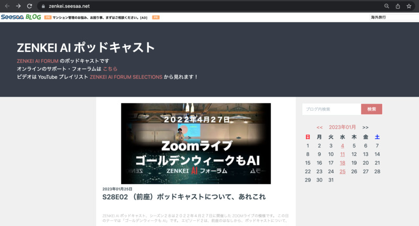Image resolution: width=419 pixels, height=226 pixels.
Task: Select calendar date 4
Action: pyautogui.click(x=343, y=146)
